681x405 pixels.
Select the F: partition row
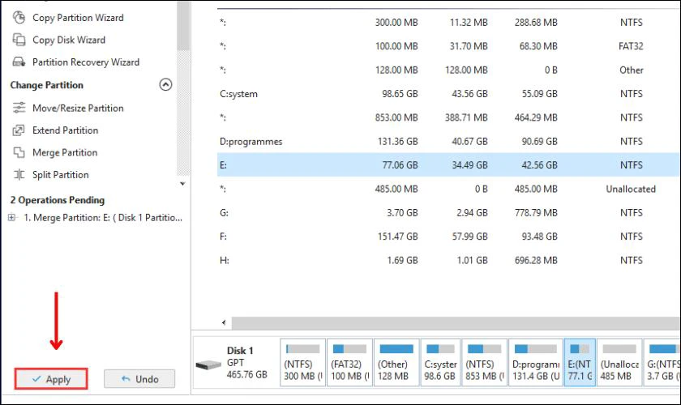(x=448, y=237)
